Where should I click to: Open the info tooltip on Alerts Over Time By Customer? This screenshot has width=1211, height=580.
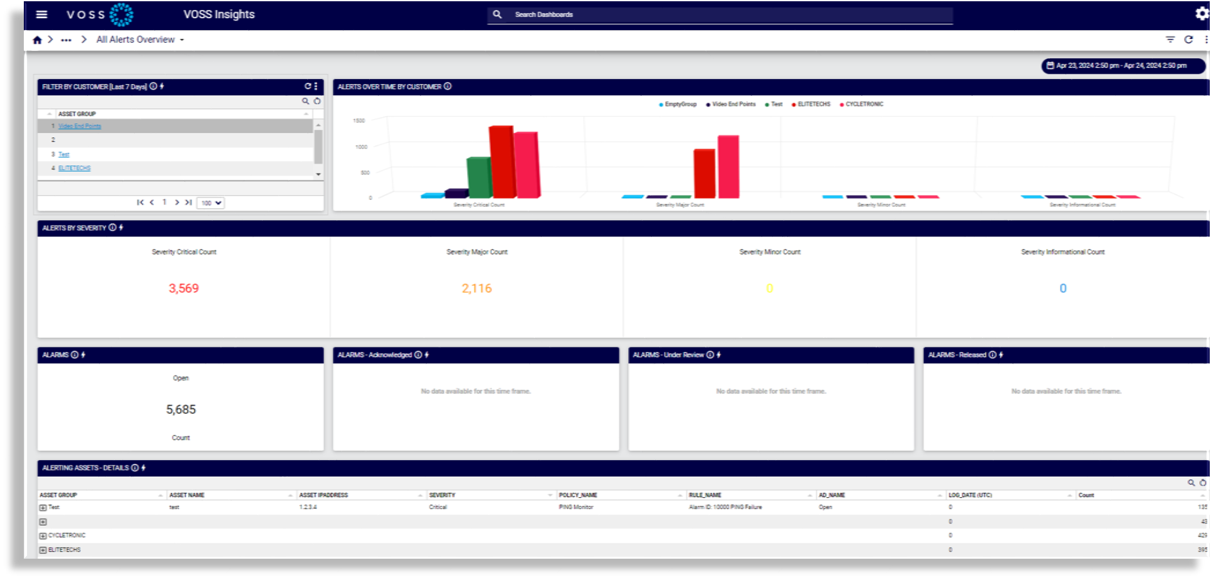[x=448, y=87]
